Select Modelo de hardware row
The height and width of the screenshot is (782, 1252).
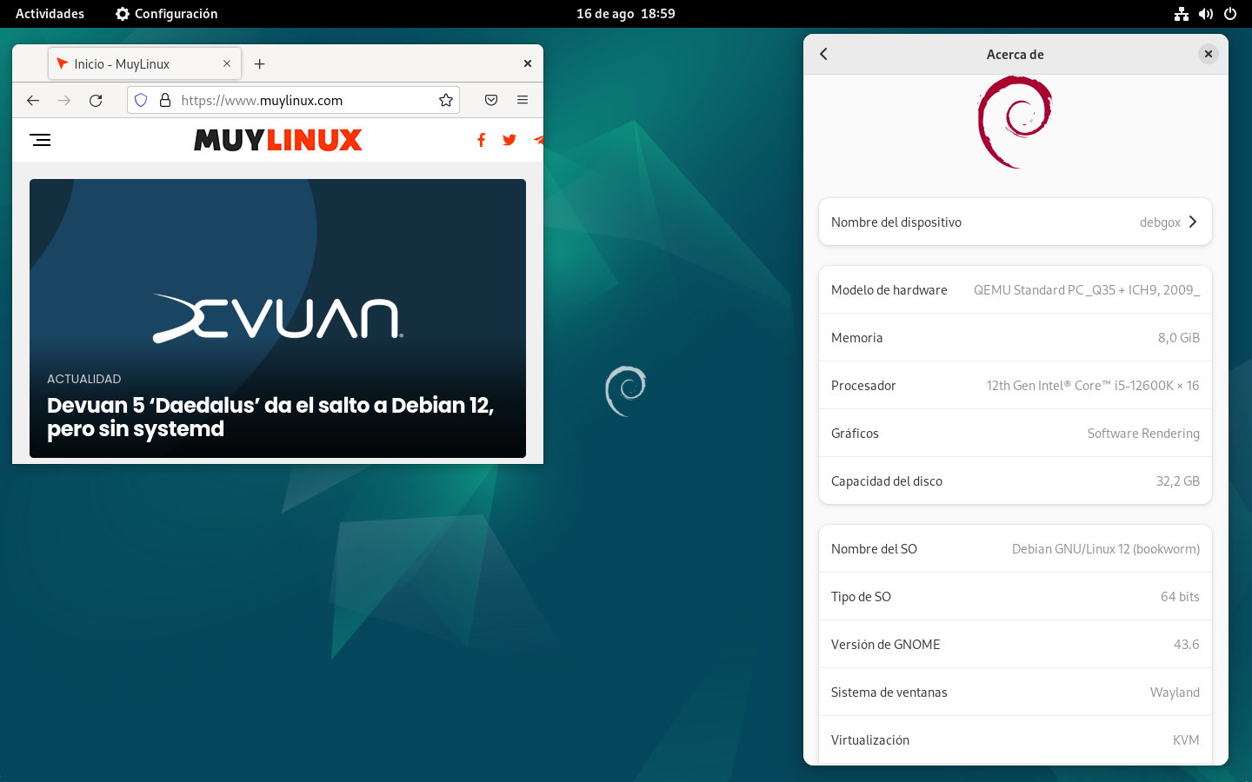coord(1016,289)
